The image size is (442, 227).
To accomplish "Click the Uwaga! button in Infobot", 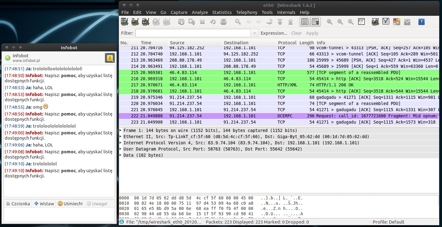I will pyautogui.click(x=97, y=203).
